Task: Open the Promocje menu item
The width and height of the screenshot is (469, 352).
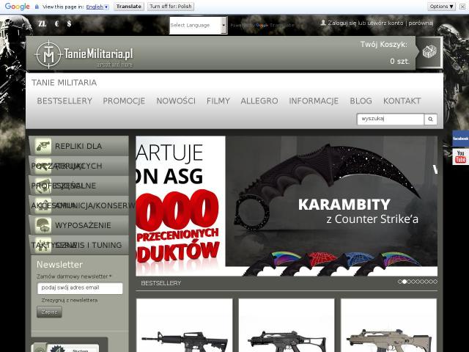Action: (x=124, y=101)
